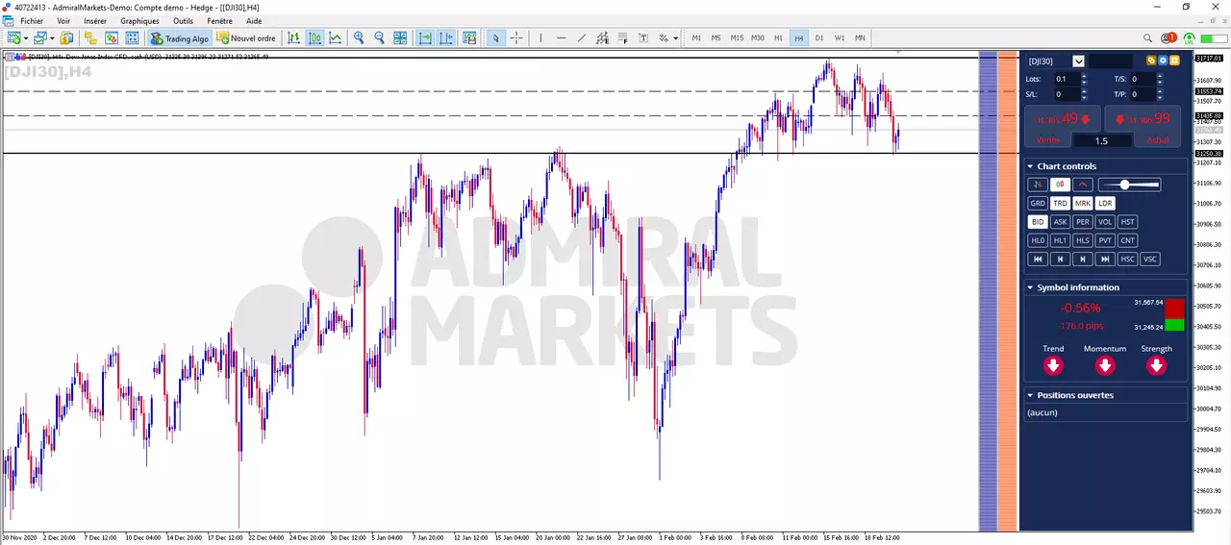Enable chart shift icon
The width and height of the screenshot is (1231, 545).
tap(446, 38)
